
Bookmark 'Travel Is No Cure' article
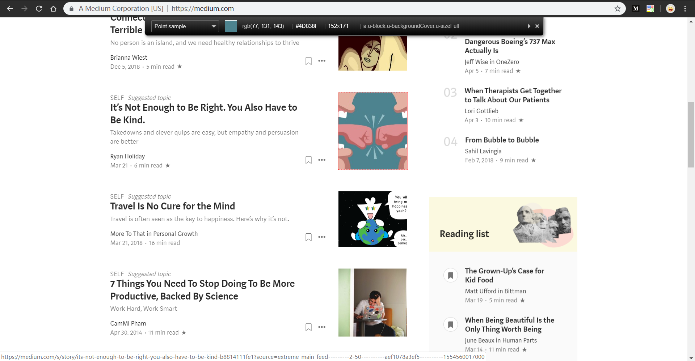308,237
